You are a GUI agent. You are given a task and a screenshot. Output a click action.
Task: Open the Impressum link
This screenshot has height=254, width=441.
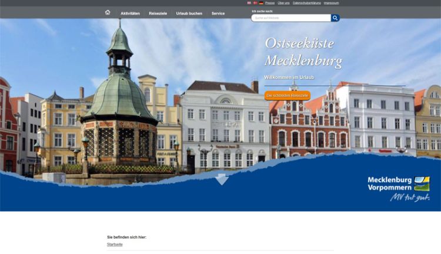point(331,3)
